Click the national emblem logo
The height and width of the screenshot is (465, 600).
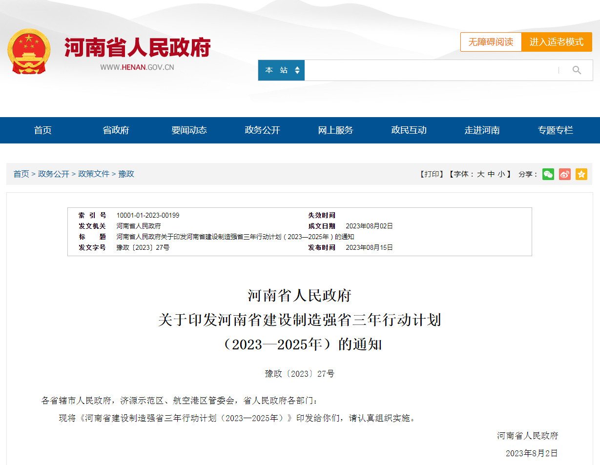click(29, 52)
